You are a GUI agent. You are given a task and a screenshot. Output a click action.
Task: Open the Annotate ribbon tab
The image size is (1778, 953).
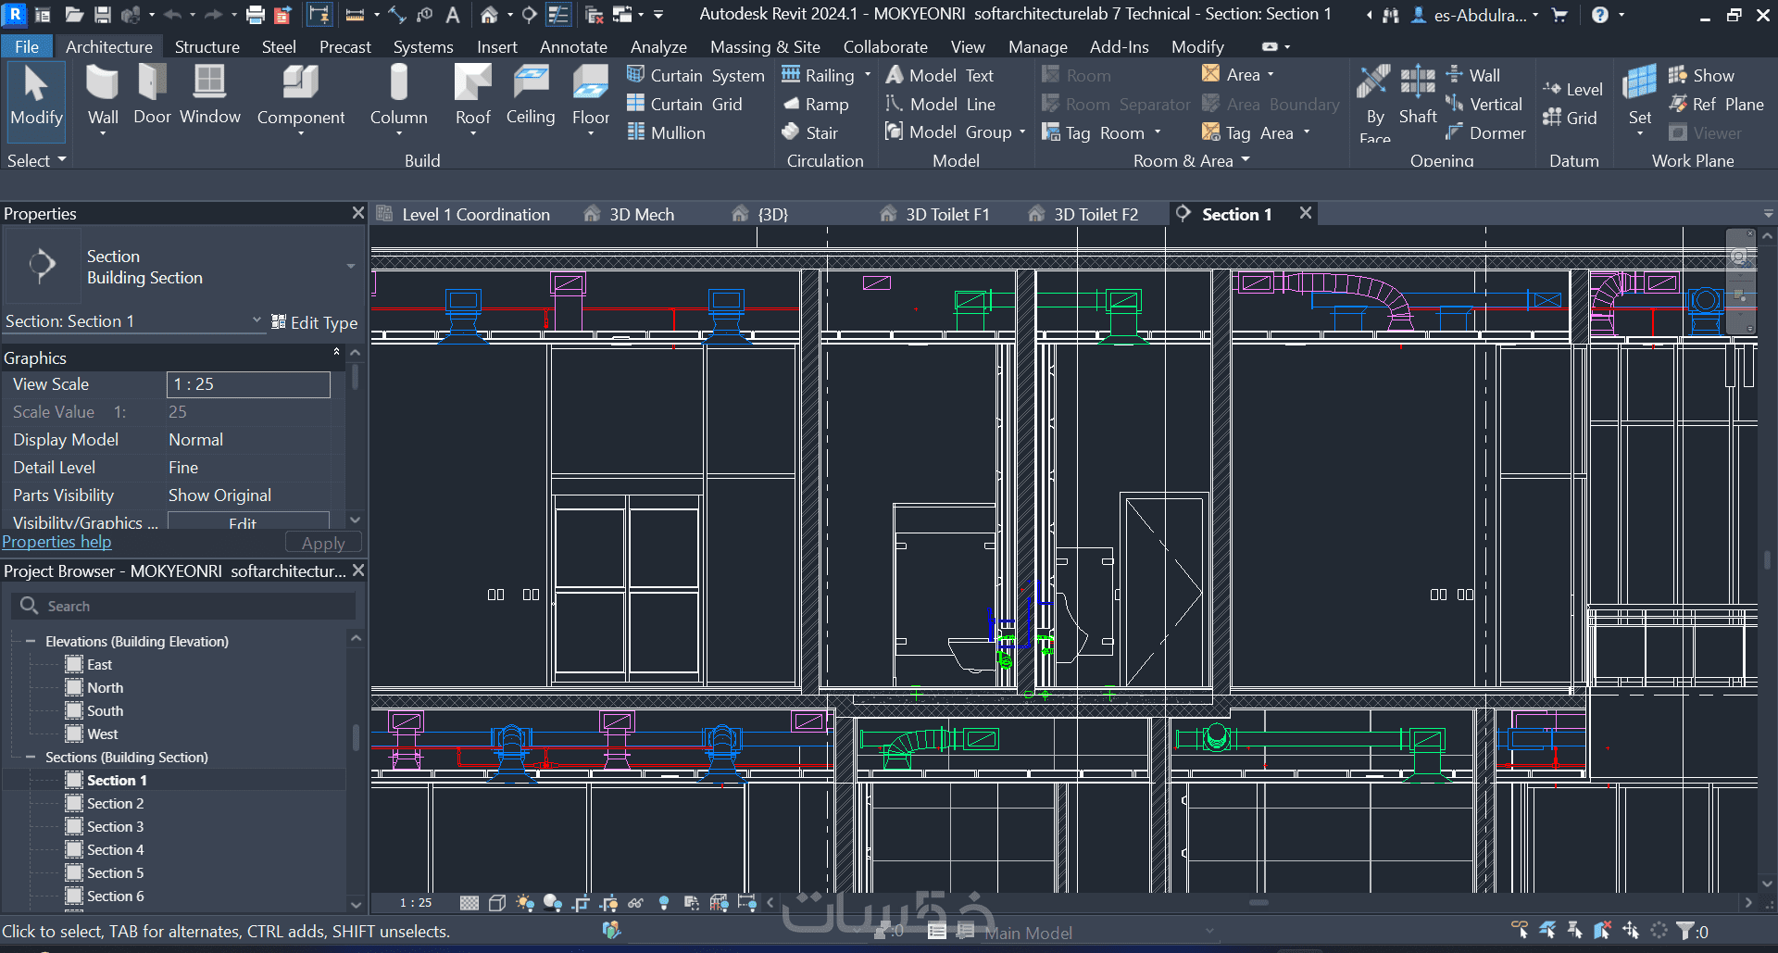point(573,46)
